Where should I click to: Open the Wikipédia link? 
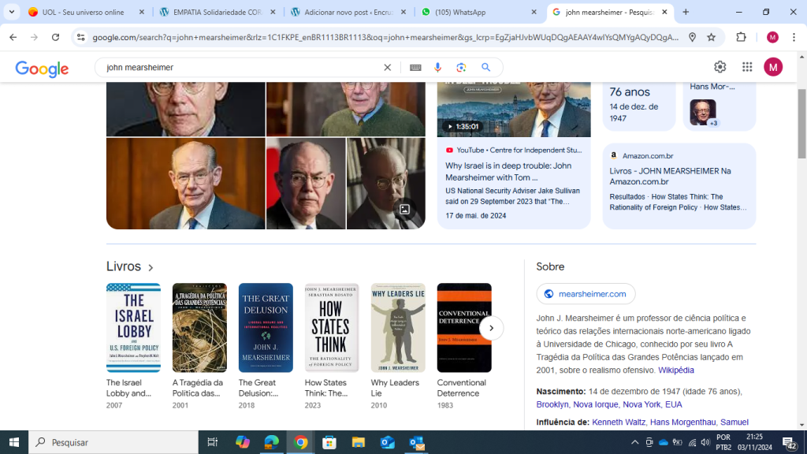pyautogui.click(x=676, y=370)
